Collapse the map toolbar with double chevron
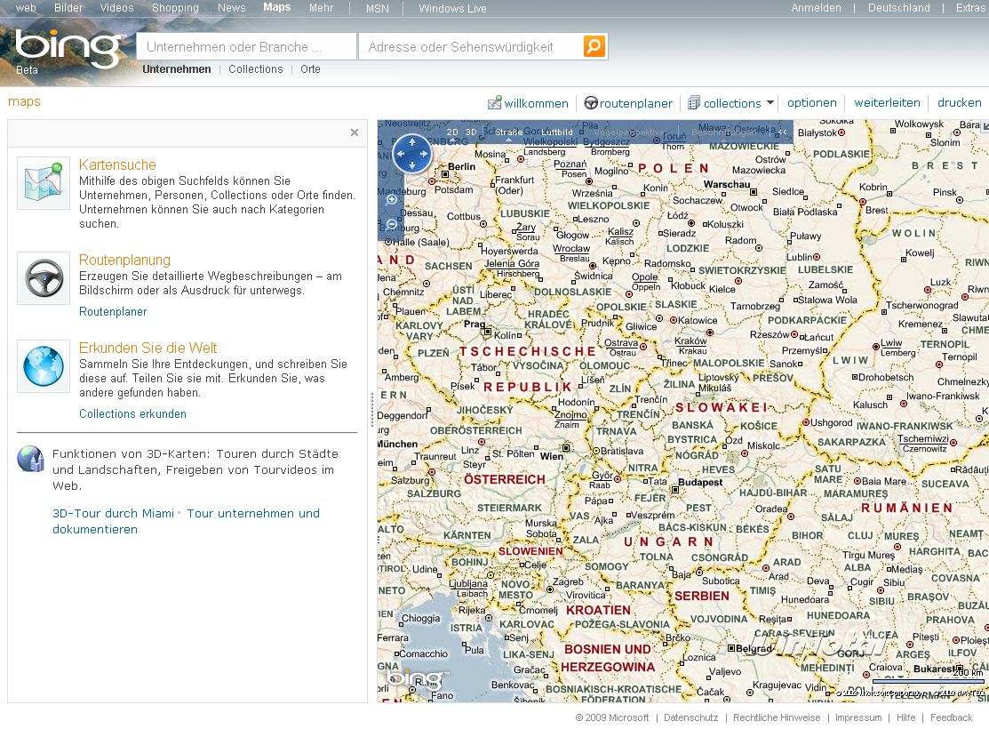Image resolution: width=989 pixels, height=729 pixels. pyautogui.click(x=783, y=132)
